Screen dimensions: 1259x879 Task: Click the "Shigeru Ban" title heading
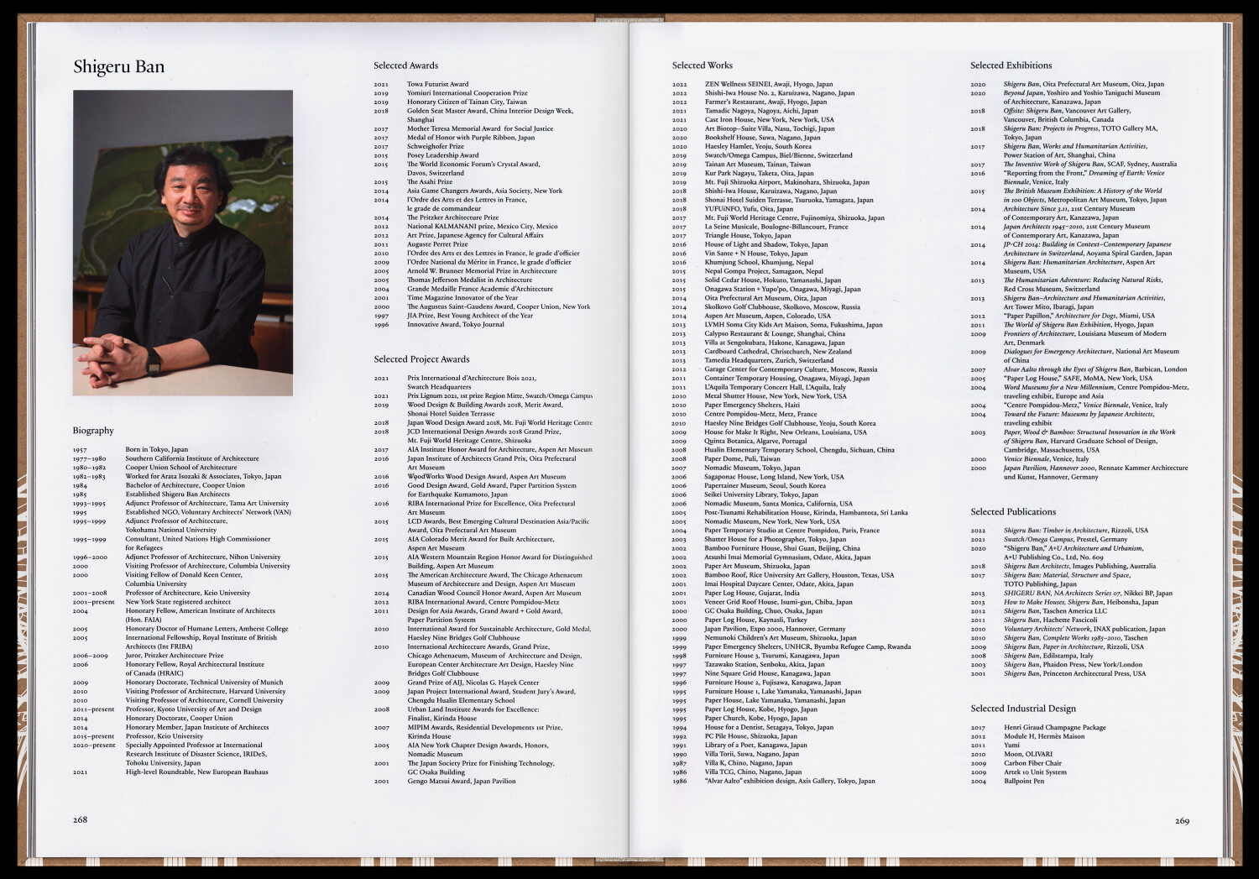[x=118, y=67]
